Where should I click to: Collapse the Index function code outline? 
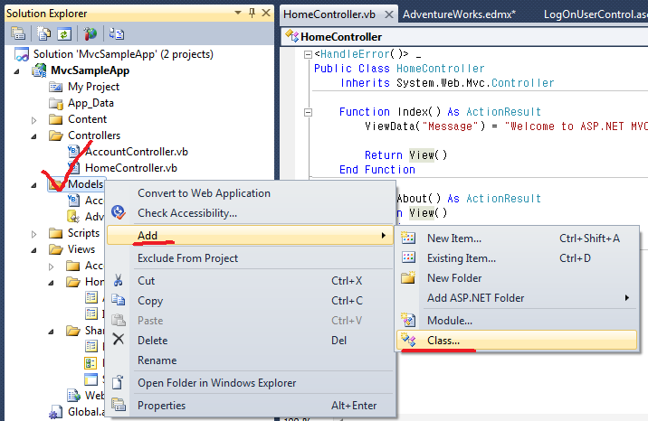tap(308, 112)
